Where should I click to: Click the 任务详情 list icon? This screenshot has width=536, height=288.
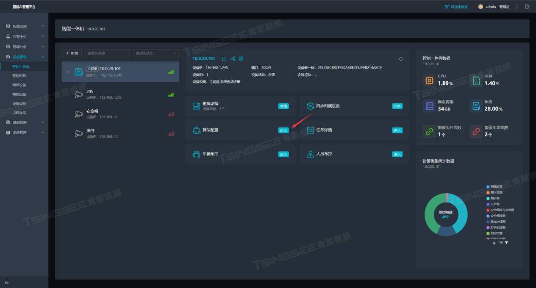click(x=310, y=130)
